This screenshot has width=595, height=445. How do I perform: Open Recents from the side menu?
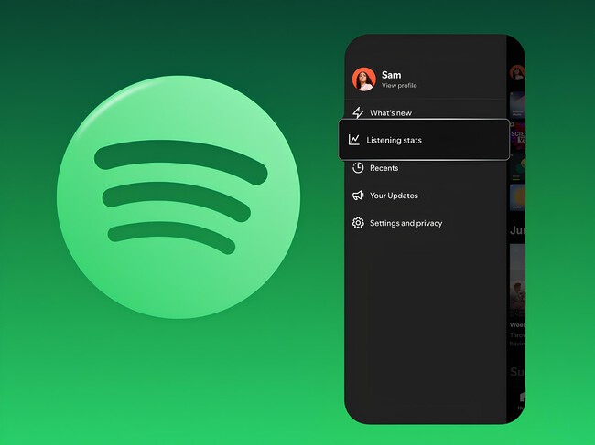(x=384, y=168)
